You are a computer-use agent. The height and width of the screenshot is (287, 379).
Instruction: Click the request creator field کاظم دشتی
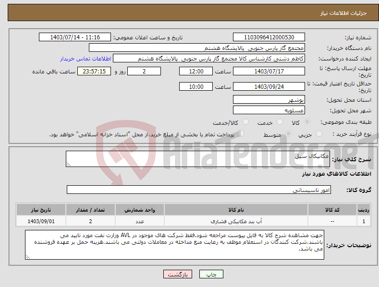click(x=209, y=59)
